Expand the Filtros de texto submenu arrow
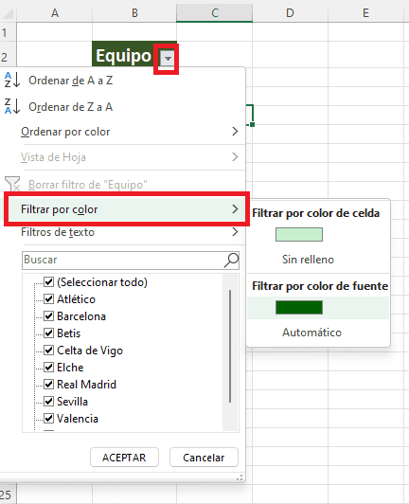The width and height of the screenshot is (409, 504). 235,232
